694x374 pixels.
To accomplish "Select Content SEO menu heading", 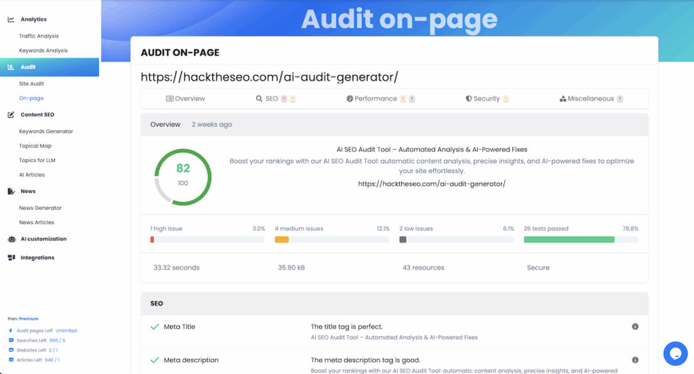I will point(38,115).
